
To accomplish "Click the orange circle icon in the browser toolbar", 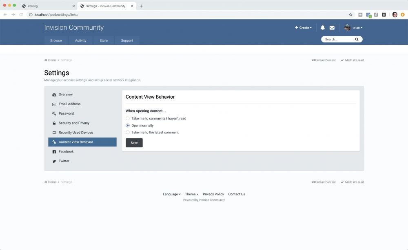I will (403, 15).
